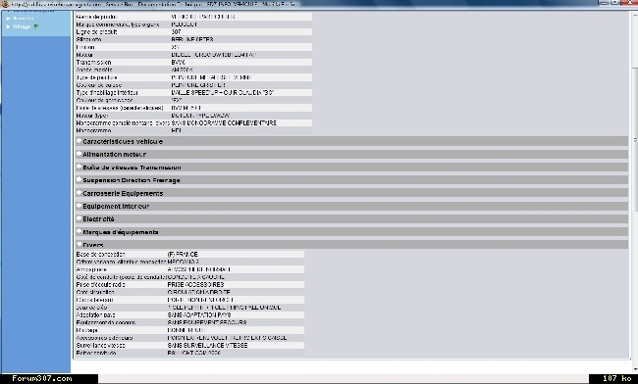Click the Marques d'équipements arrow icon
The height and width of the screenshot is (384, 638).
click(x=79, y=231)
